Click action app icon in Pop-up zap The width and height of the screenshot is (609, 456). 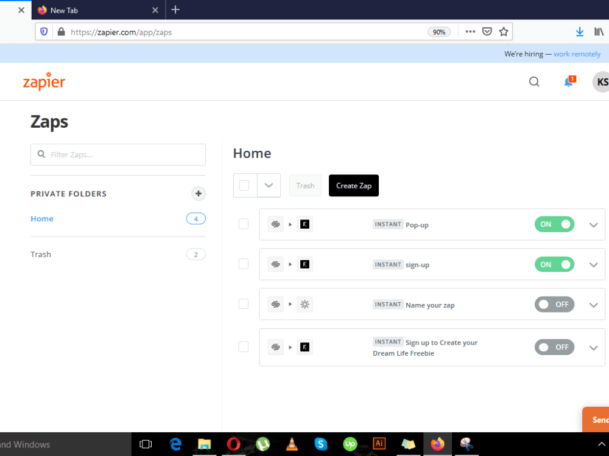coord(304,224)
